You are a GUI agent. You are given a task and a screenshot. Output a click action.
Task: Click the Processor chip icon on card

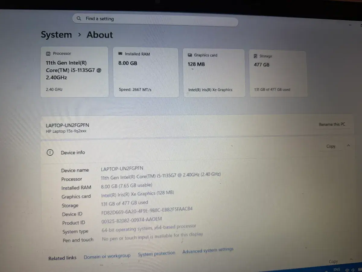tap(48, 54)
